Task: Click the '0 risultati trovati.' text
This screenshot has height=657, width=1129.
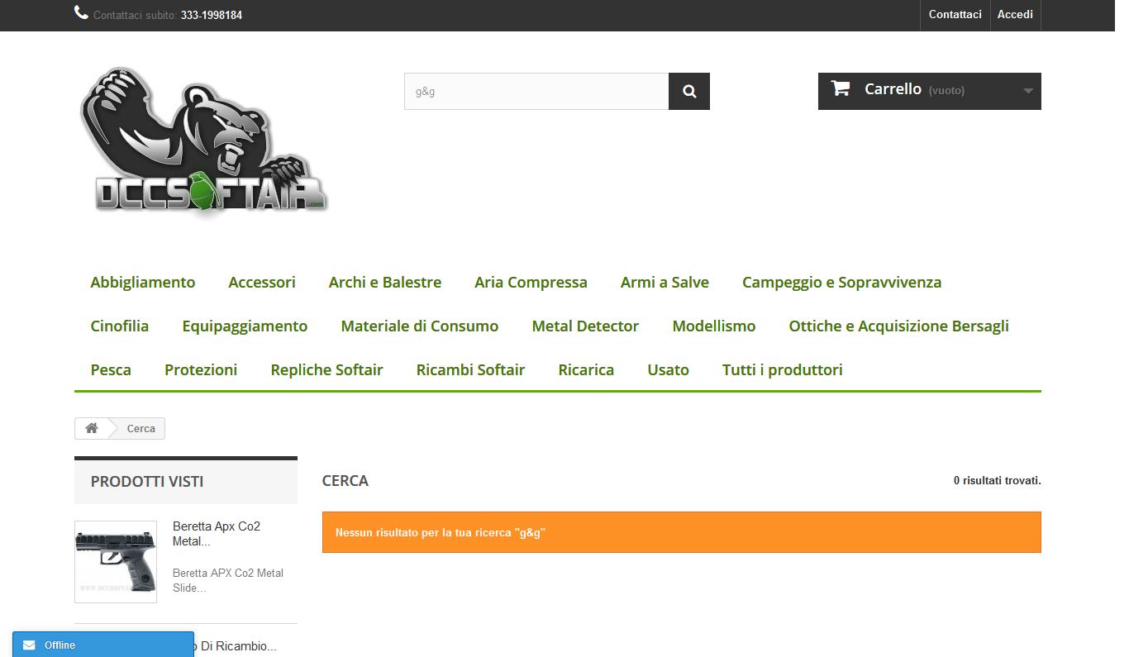Action: coord(998,480)
